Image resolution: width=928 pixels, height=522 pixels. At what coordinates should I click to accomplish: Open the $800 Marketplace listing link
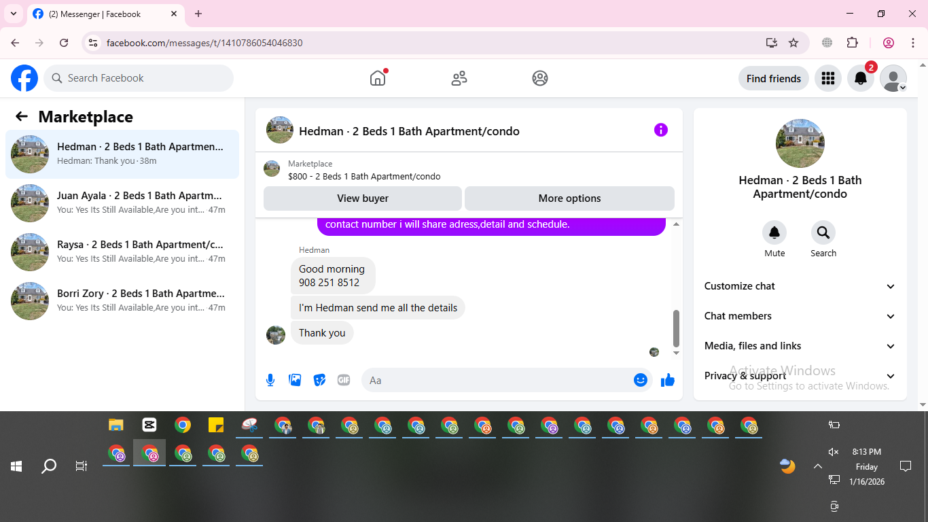(x=364, y=176)
